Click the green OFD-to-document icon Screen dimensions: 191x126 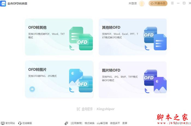point(81,39)
